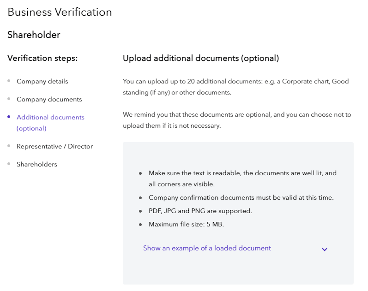368x291 pixels.
Task: Open the Company documents step
Action: point(49,99)
